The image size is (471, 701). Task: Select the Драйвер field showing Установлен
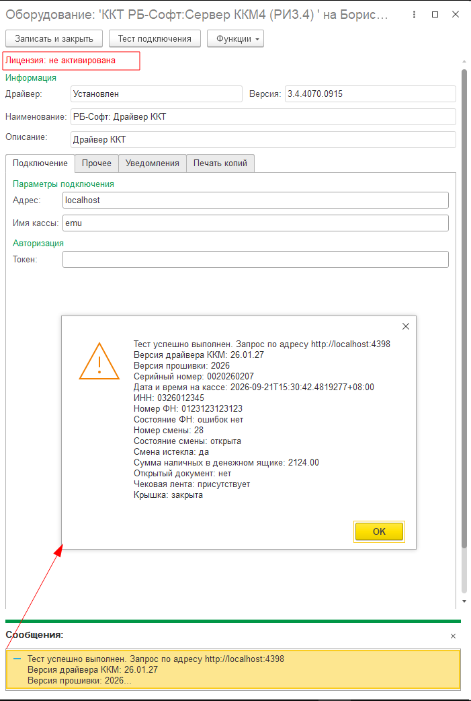pos(157,94)
